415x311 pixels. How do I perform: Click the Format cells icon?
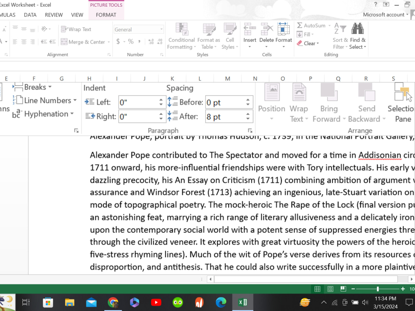pos(283,29)
